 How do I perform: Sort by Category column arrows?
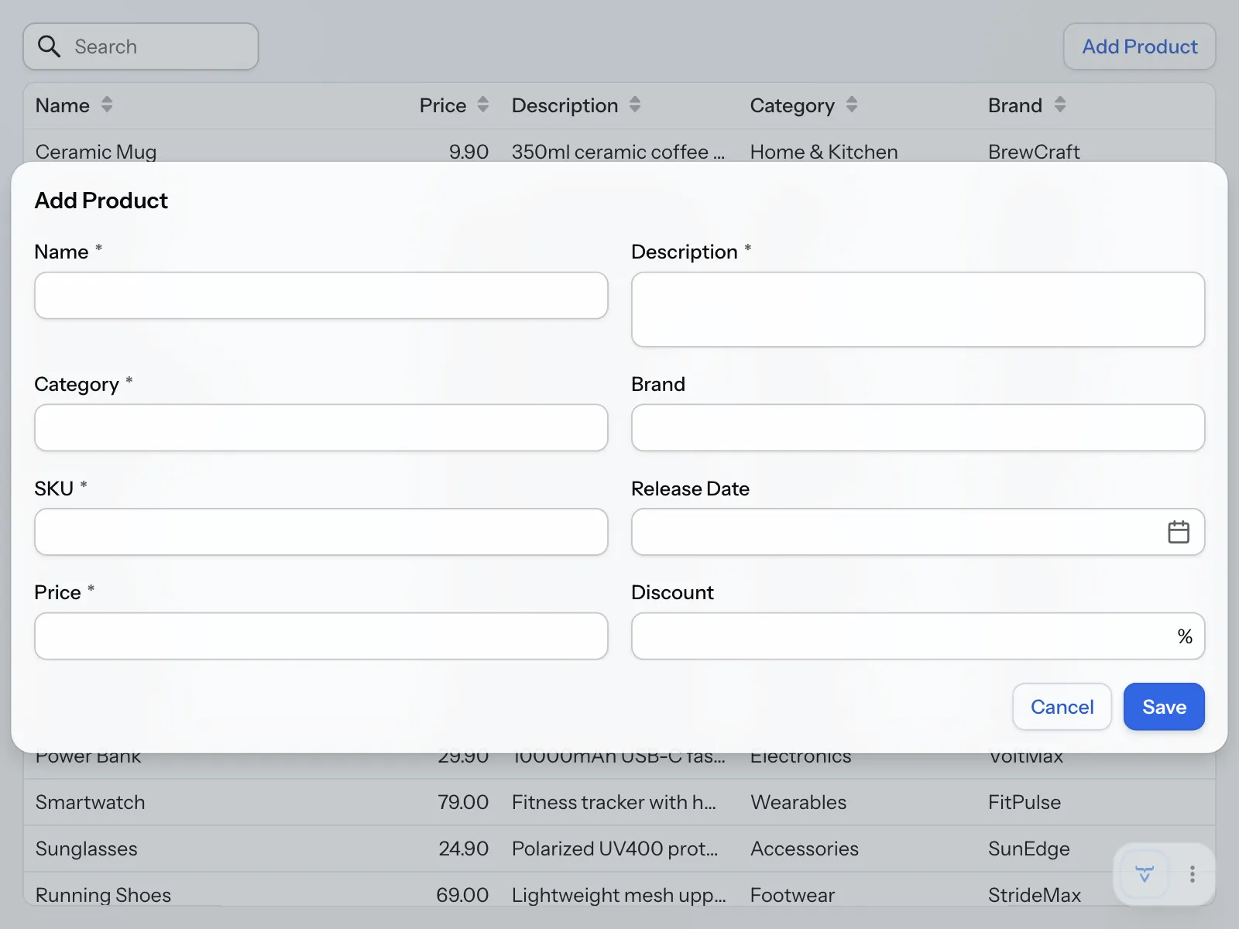pos(852,105)
